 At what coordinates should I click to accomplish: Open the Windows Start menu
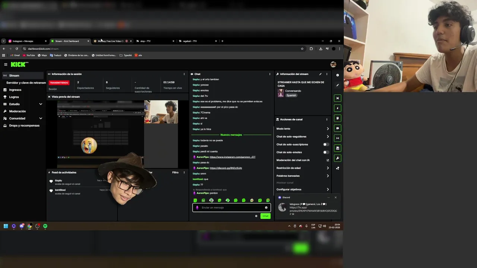[6, 226]
